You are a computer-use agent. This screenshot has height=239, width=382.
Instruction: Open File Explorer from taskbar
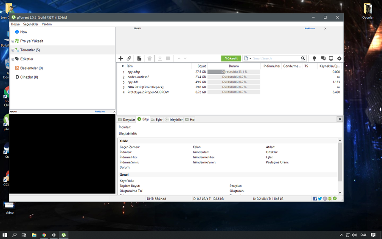coord(34,235)
